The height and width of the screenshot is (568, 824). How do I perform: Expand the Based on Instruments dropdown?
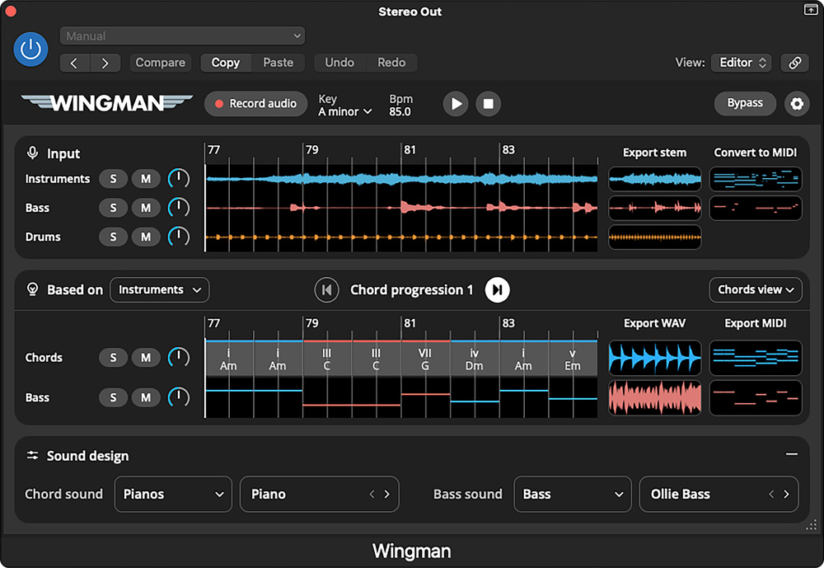coord(159,290)
